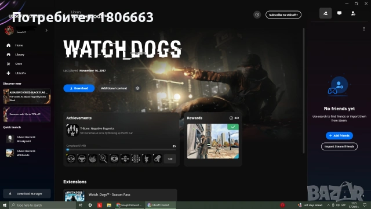Click the Add friends button
This screenshot has height=209, width=371.
coord(339,135)
